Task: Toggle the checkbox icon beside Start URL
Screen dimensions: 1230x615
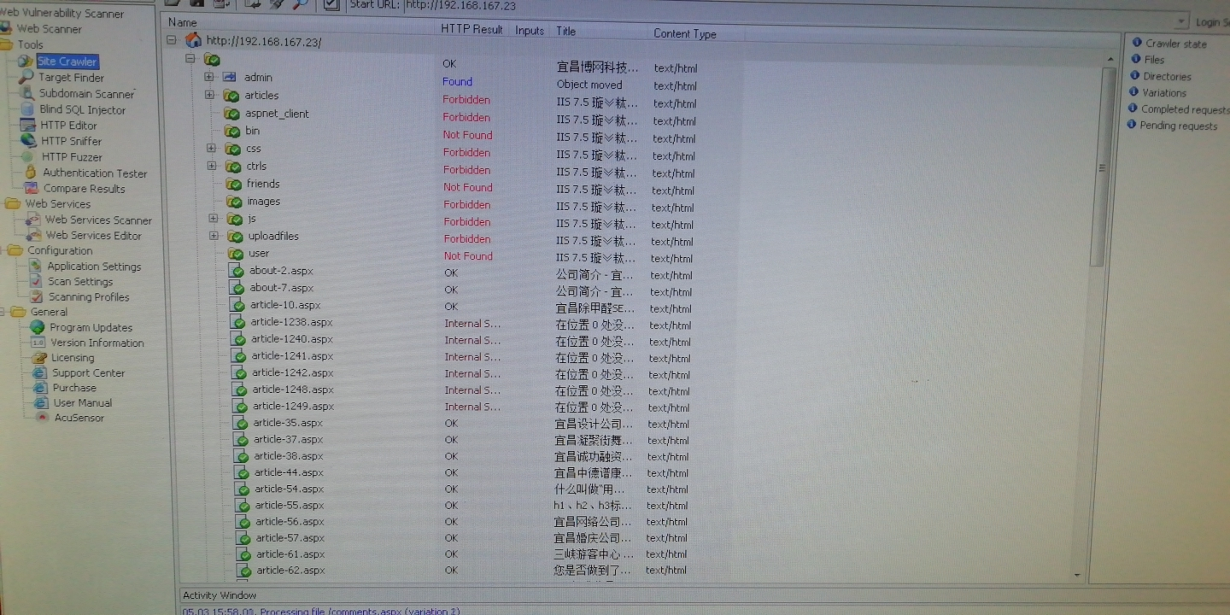Action: [331, 5]
